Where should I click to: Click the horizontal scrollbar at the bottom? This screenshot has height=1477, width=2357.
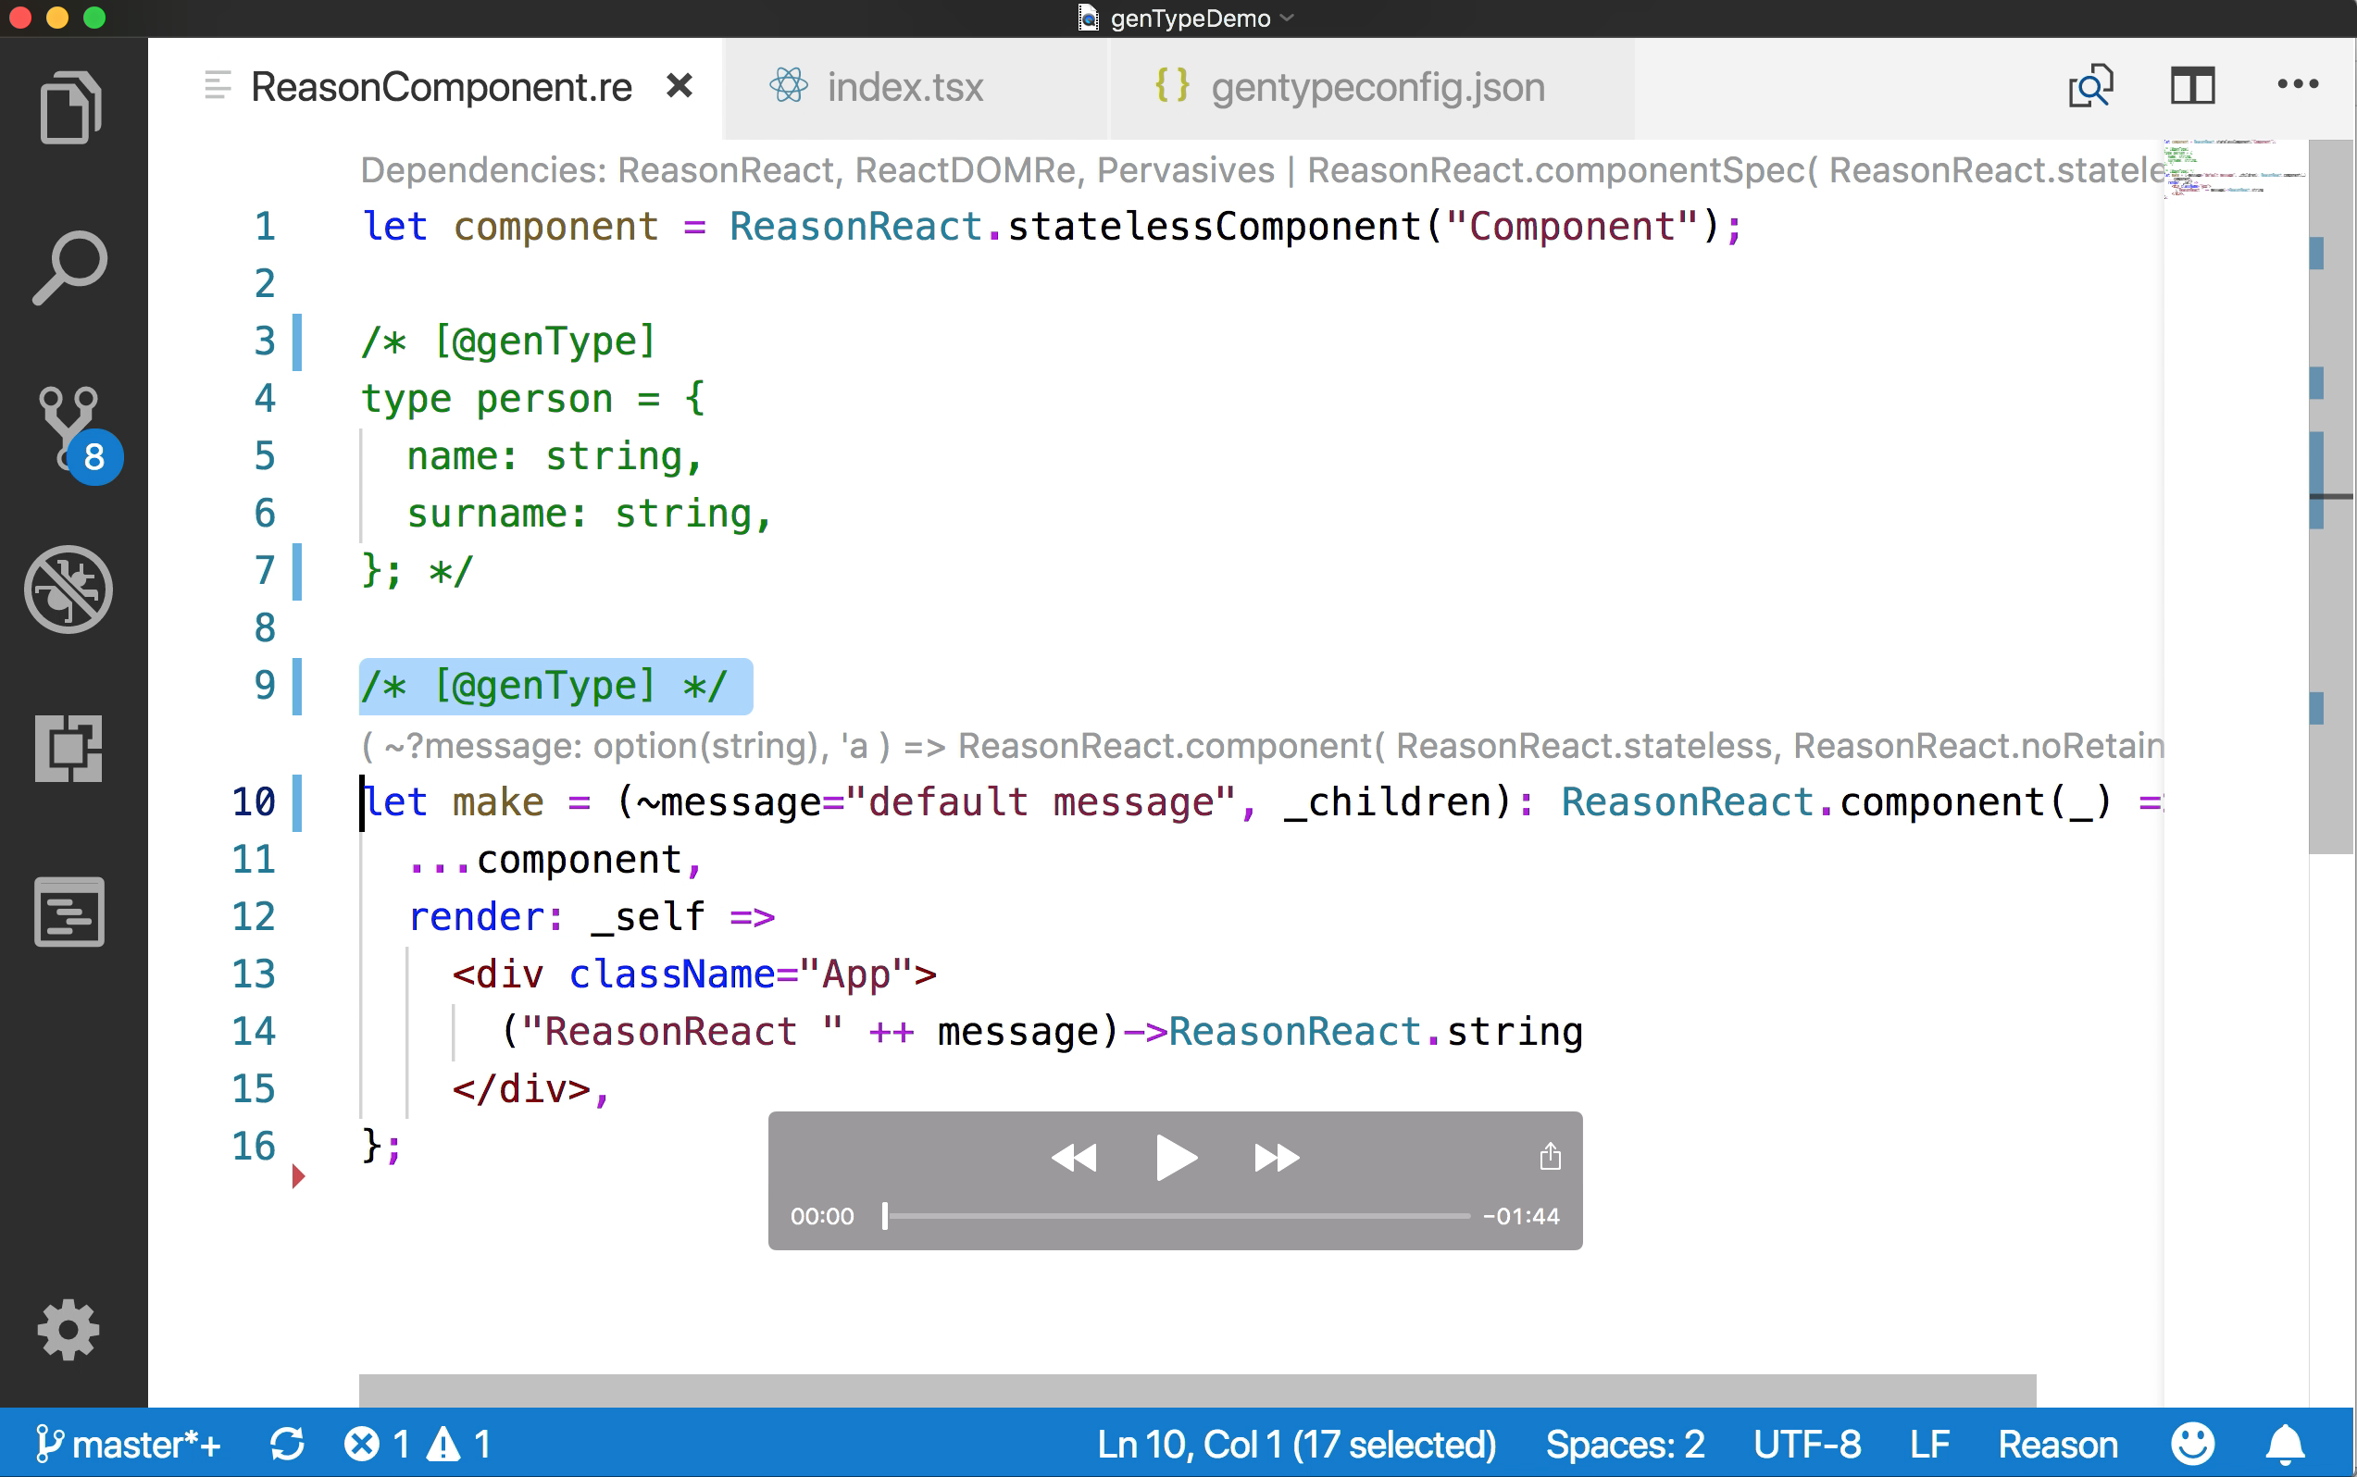(x=1196, y=1389)
